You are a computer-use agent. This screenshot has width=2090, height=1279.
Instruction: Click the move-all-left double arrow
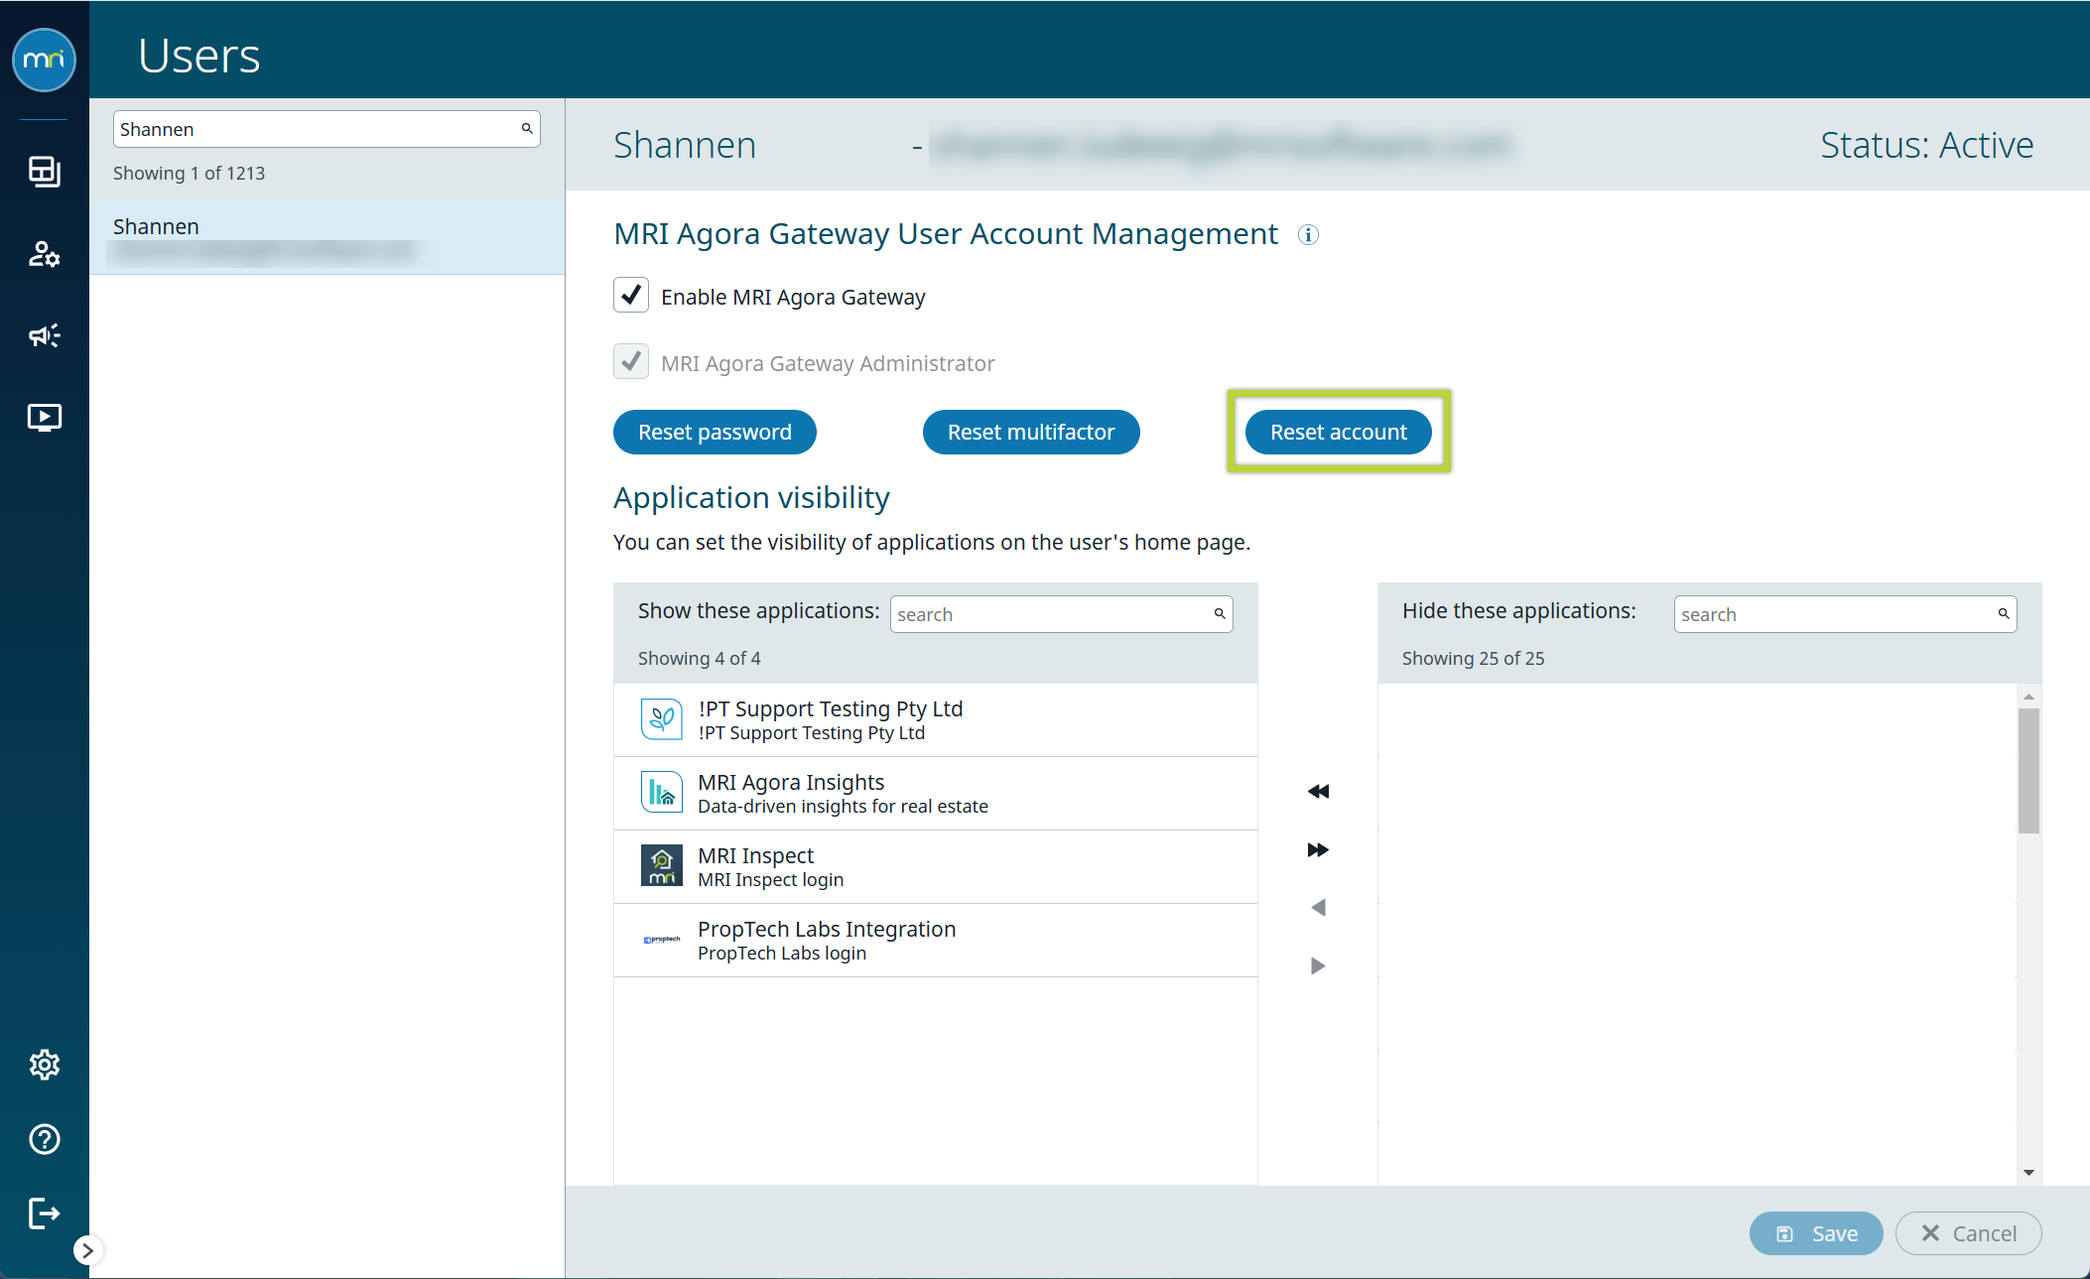click(1318, 791)
